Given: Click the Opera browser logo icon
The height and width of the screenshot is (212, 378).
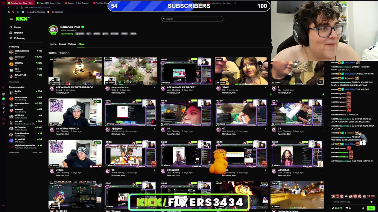Looking at the screenshot, I should tap(3, 3).
